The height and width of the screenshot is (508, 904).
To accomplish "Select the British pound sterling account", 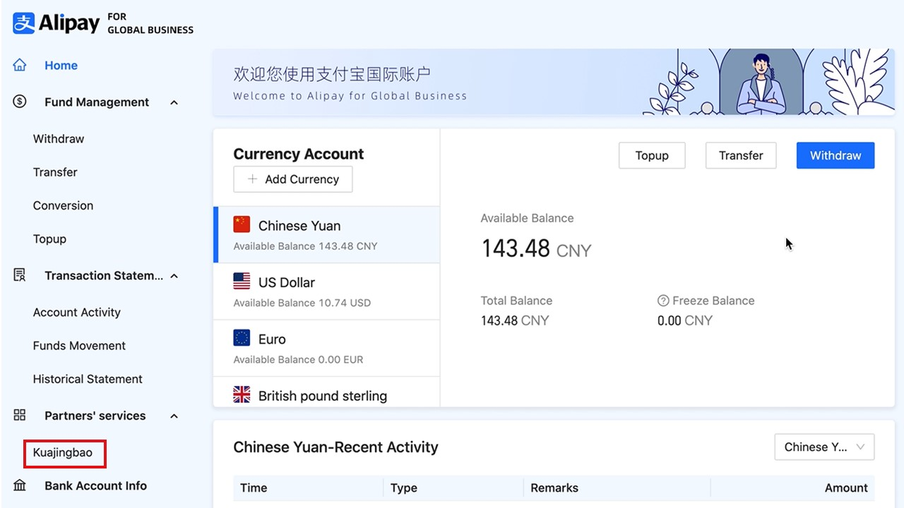I will coord(326,392).
